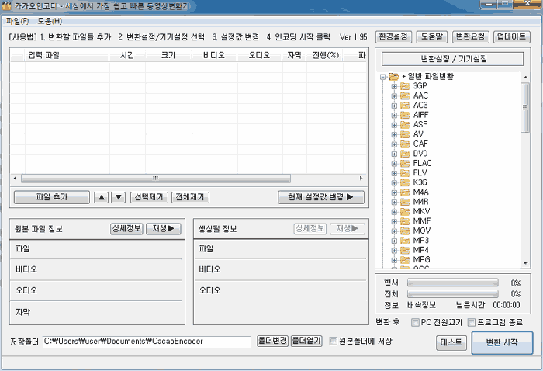
Task: Click the MP4 folder icon
Action: tap(405, 250)
